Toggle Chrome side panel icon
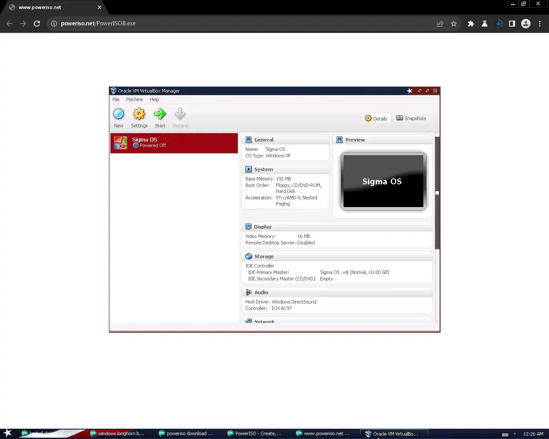This screenshot has width=549, height=439. point(512,24)
